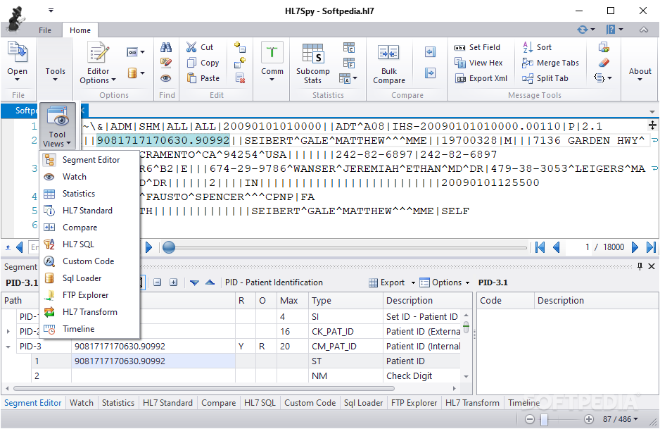
Task: Collapse the ribbon with the up chevron
Action: (x=644, y=30)
